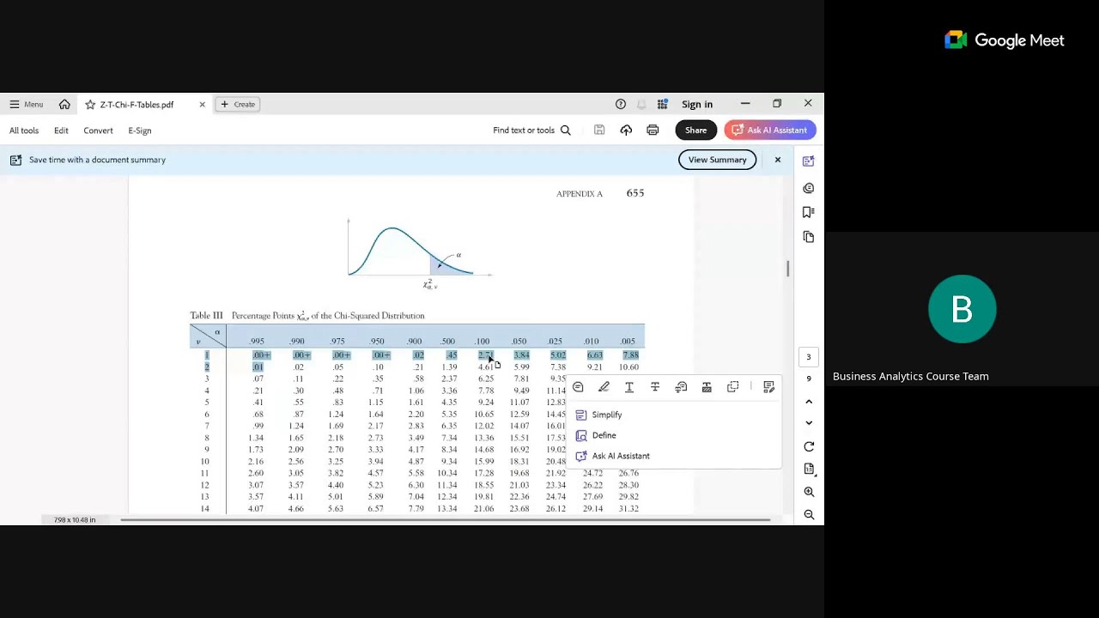This screenshot has width=1099, height=618.
Task: Add comment on selected text icon
Action: 578,387
